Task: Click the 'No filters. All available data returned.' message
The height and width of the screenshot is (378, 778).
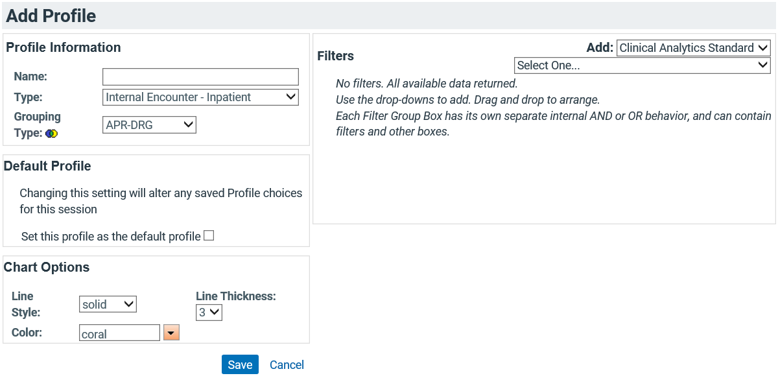Action: coord(427,84)
